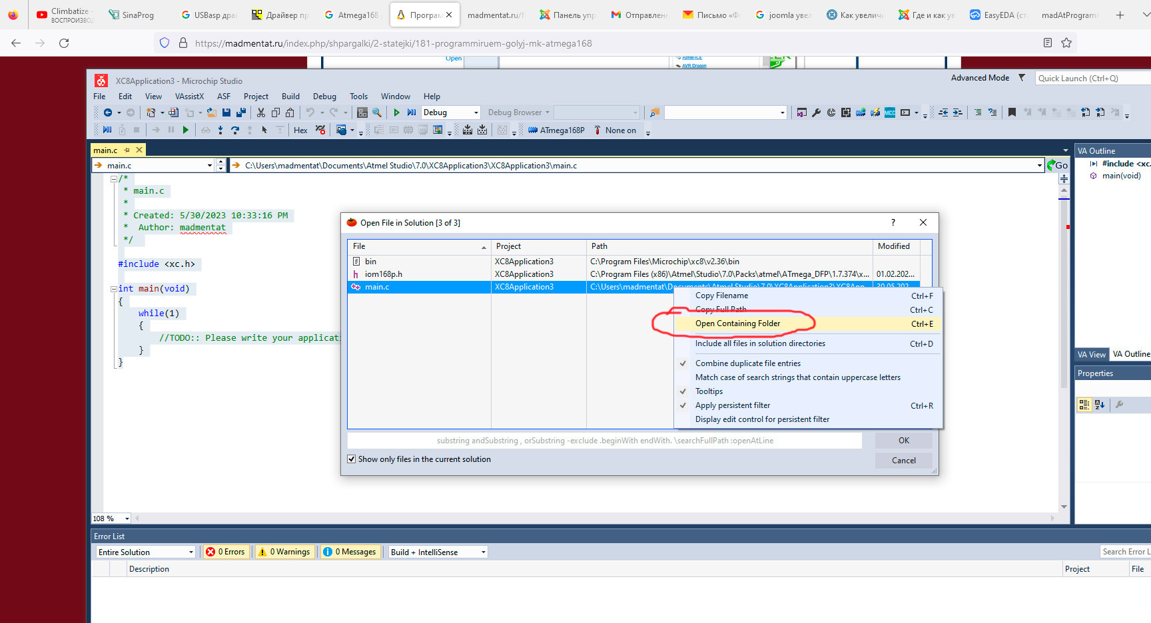Toggle Show only files in current solution

click(x=352, y=459)
